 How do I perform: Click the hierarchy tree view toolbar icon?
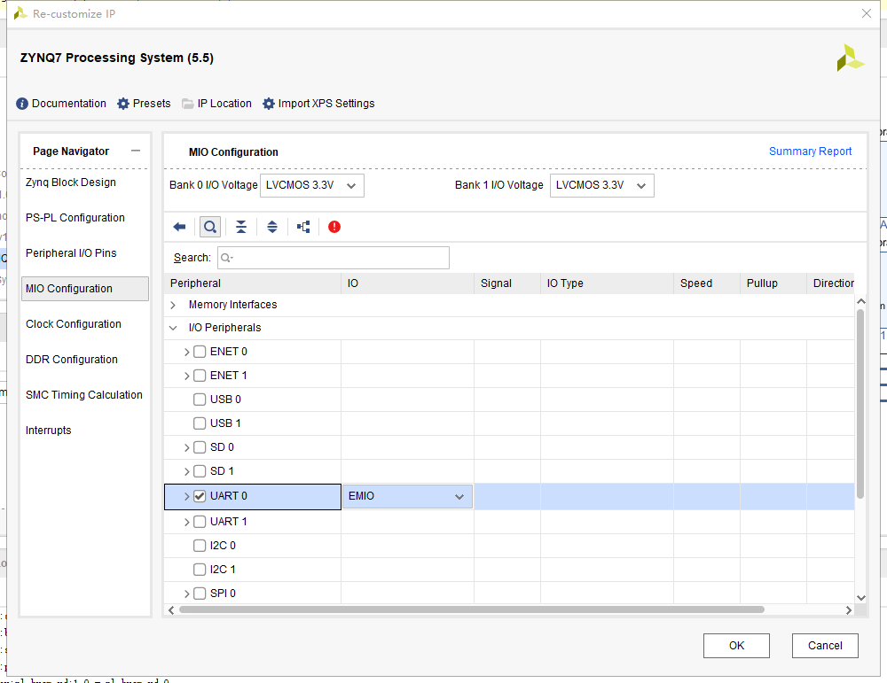pyautogui.click(x=303, y=227)
